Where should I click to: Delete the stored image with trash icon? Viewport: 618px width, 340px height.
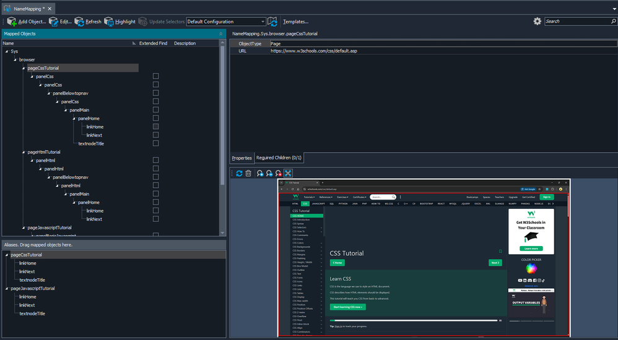pos(248,174)
